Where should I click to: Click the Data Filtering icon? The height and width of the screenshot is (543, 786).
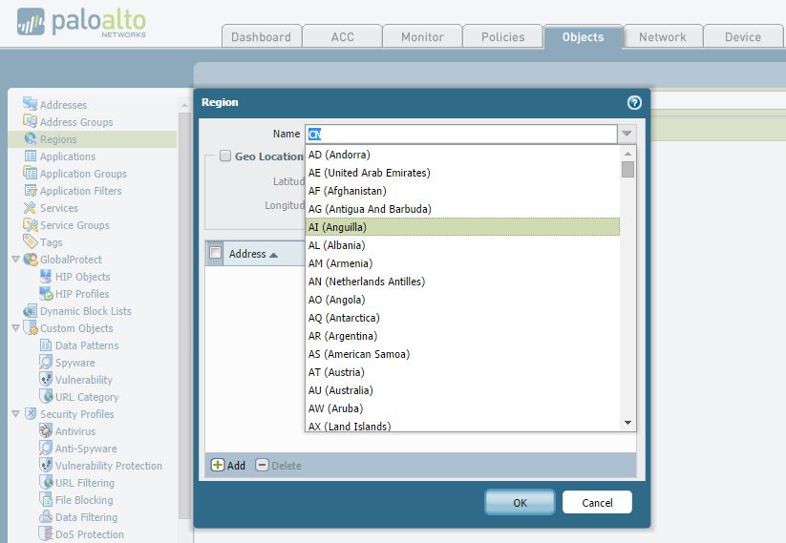tap(46, 516)
